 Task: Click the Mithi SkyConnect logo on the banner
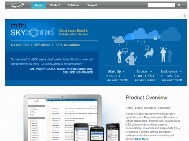[33, 30]
